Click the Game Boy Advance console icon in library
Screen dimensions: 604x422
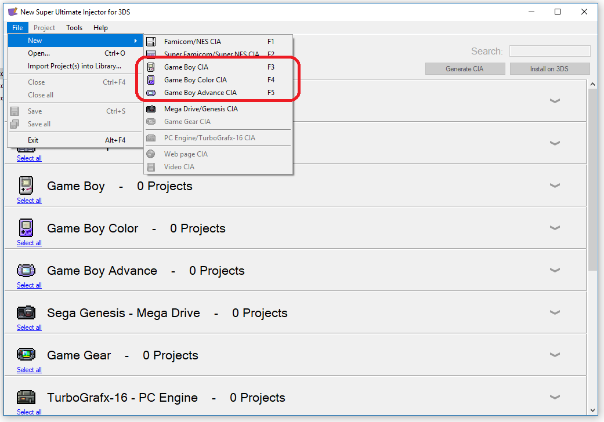click(26, 271)
